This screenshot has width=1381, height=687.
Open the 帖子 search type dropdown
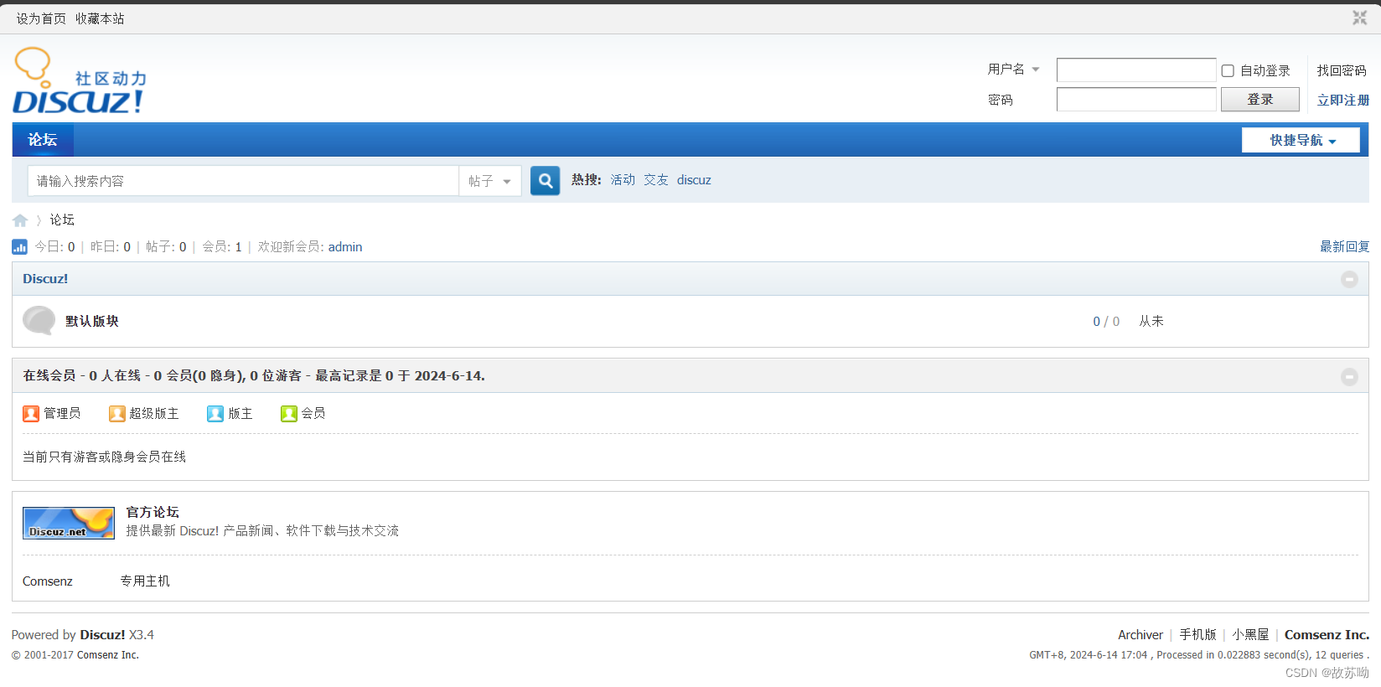click(490, 181)
